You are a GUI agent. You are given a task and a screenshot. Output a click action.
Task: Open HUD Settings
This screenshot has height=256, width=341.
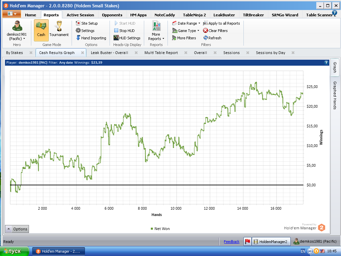point(127,38)
